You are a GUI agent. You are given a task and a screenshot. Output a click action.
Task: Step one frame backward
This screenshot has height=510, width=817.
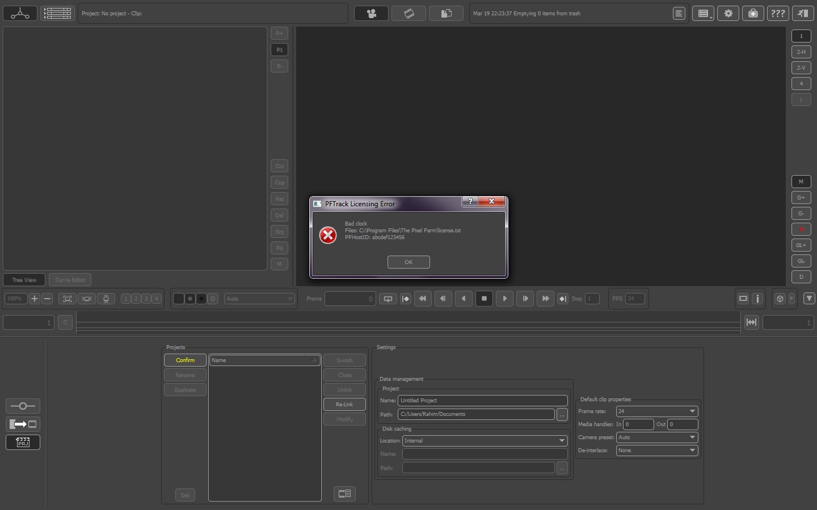[x=443, y=298]
